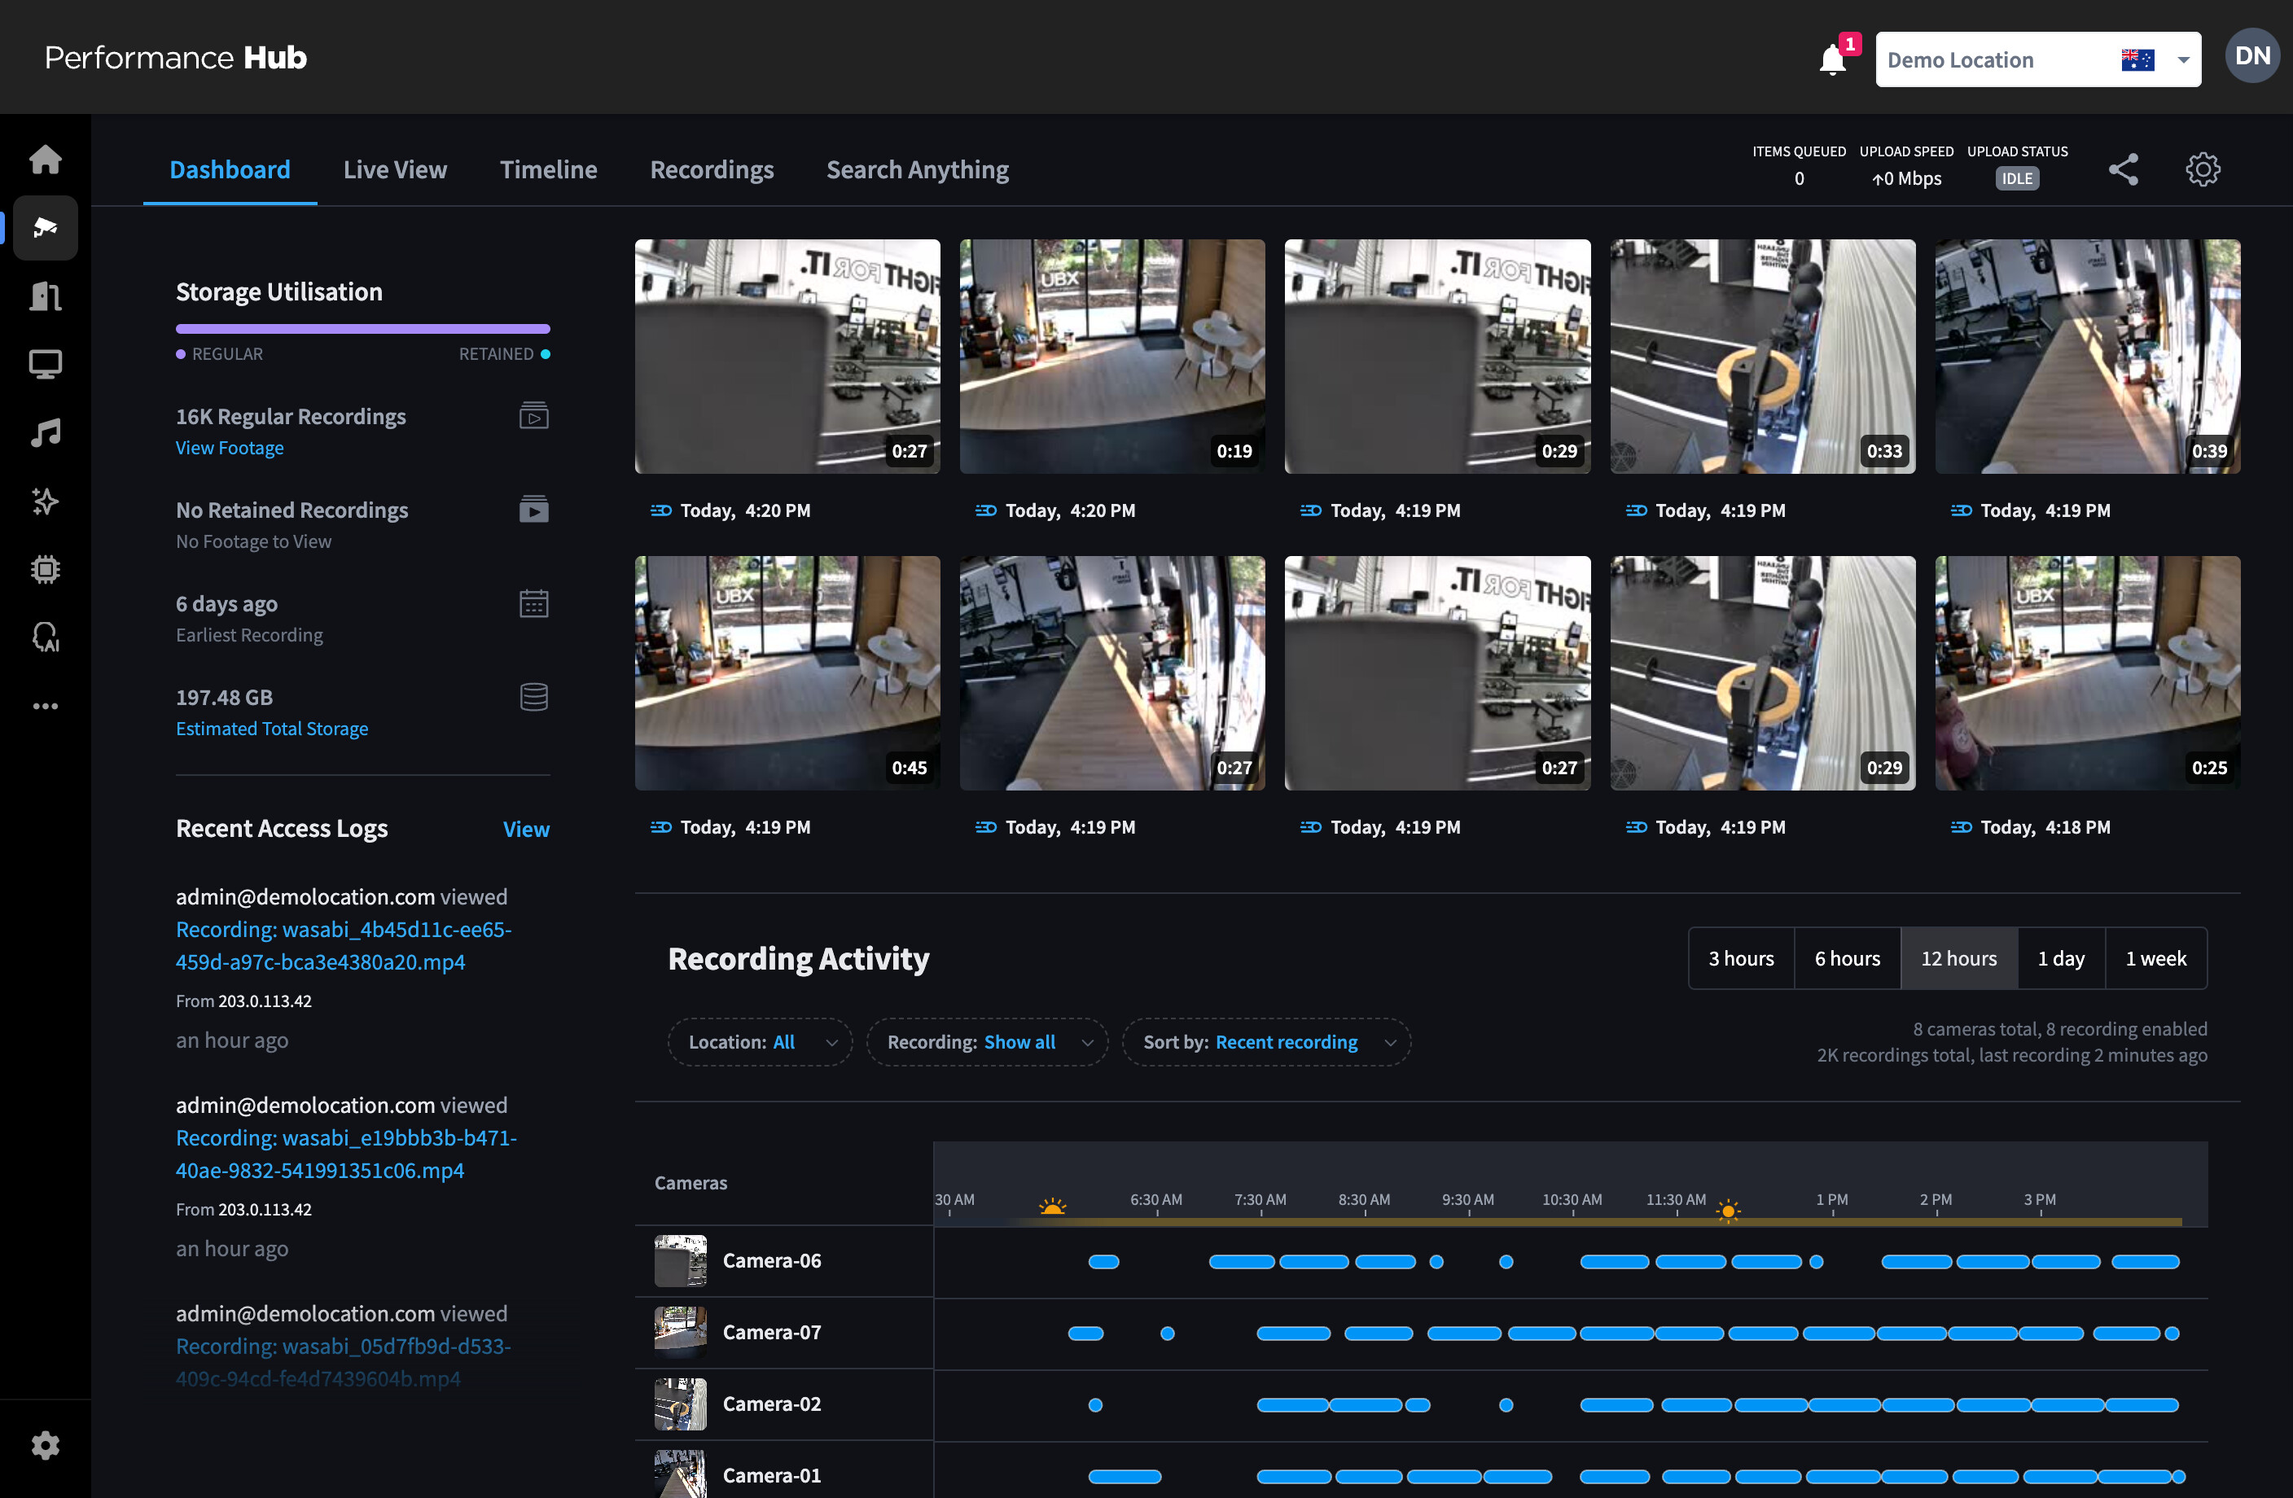Select the Camera-07 row
Screen dimensions: 2293x1498
click(1421, 1332)
